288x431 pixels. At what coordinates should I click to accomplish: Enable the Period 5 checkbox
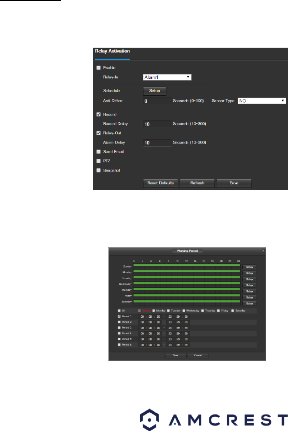(119, 339)
